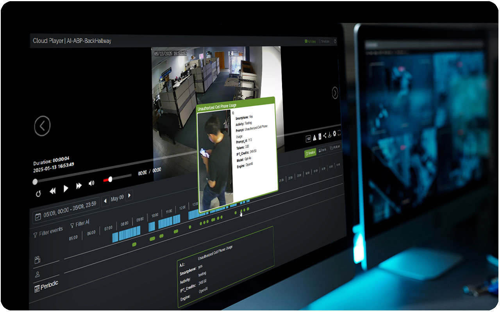Enter fullscreen with the expand icon
This screenshot has width=500, height=312.
point(339,133)
